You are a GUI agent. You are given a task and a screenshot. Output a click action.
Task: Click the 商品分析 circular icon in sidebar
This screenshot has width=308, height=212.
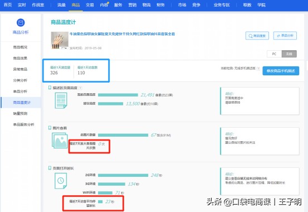pos(21,23)
